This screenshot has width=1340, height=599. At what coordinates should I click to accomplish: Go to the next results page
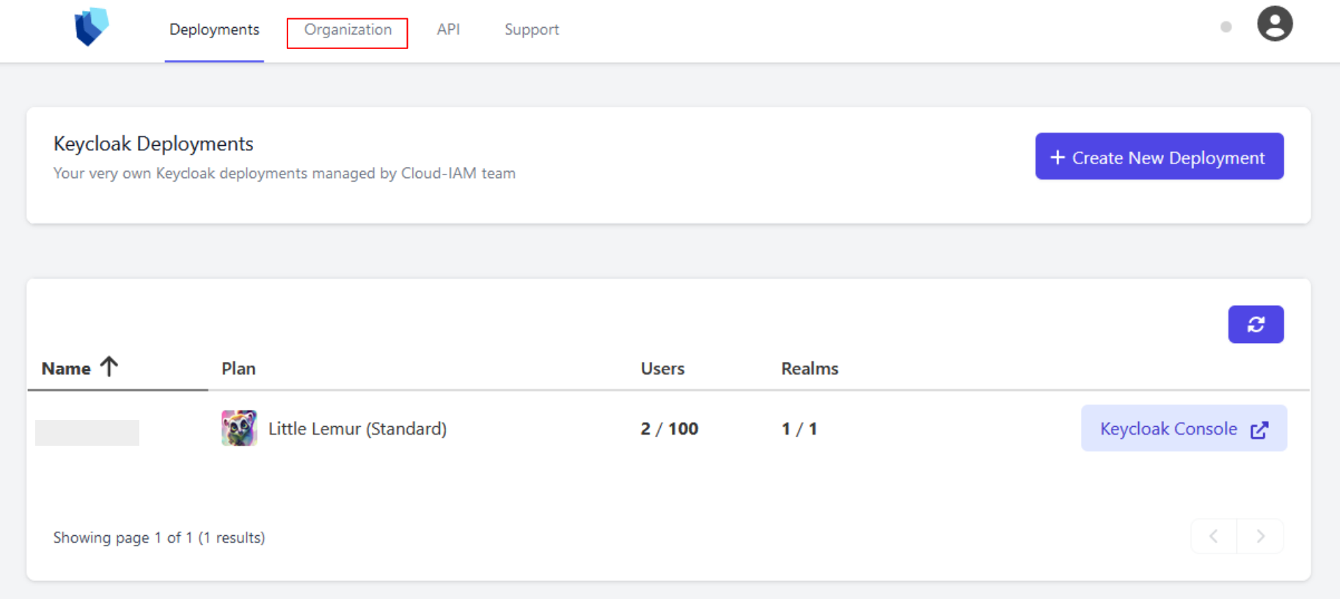(1260, 537)
